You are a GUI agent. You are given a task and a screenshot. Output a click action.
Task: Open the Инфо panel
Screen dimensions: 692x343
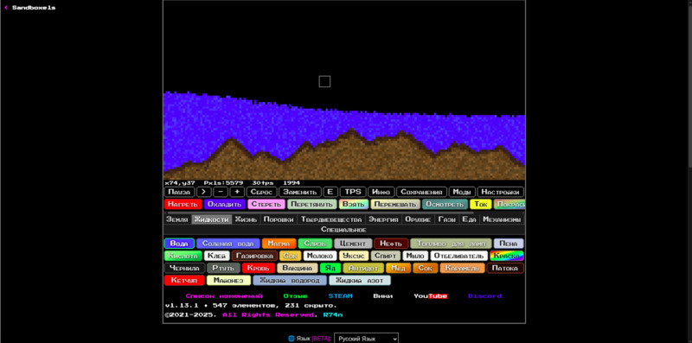[381, 192]
